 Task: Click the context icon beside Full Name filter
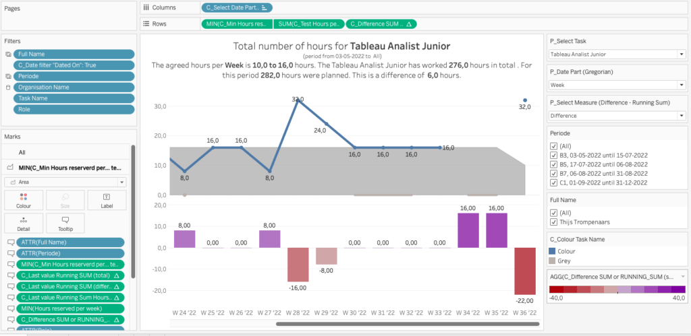(x=7, y=55)
